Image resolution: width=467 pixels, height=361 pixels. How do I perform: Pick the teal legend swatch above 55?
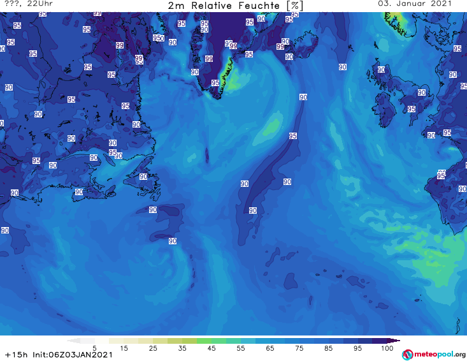(x=233, y=341)
